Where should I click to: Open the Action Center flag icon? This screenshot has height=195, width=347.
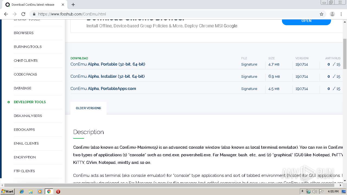click(321, 191)
